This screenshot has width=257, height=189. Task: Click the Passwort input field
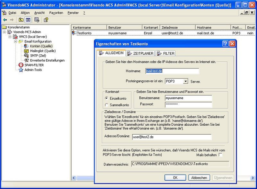[x=189, y=104]
